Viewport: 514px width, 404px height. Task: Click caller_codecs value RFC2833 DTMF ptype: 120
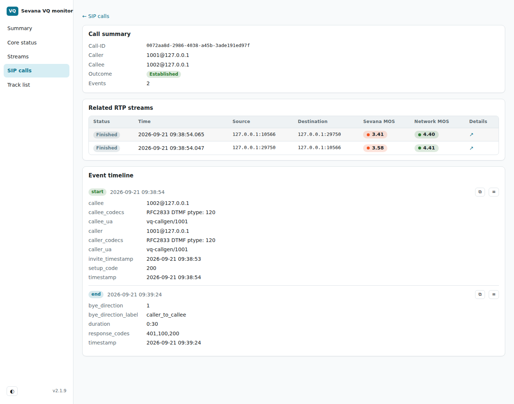pos(181,240)
